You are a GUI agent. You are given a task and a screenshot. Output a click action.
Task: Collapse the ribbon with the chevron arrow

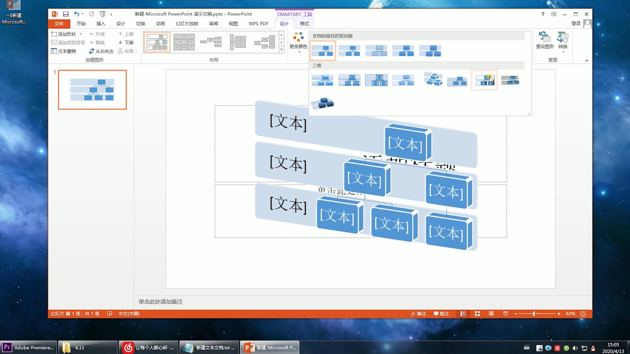586,60
